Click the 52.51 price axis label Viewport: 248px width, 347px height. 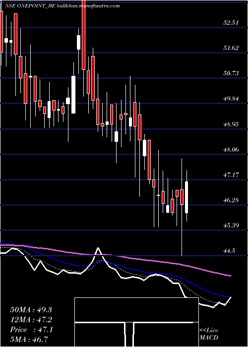(231, 22)
